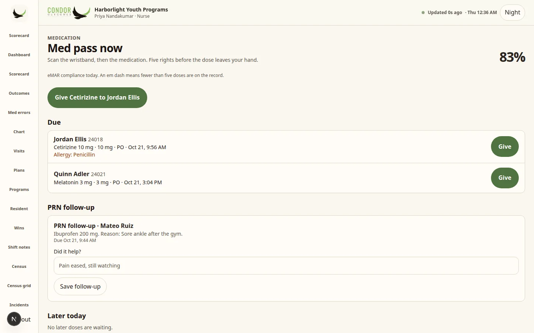Select the resident name Quinn Adler
Viewport: 534px width, 333px height.
[x=72, y=174]
